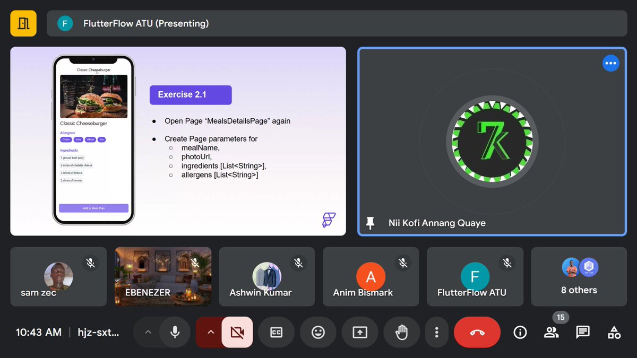Click muted mic icon on EBENEZER tile

pos(195,263)
